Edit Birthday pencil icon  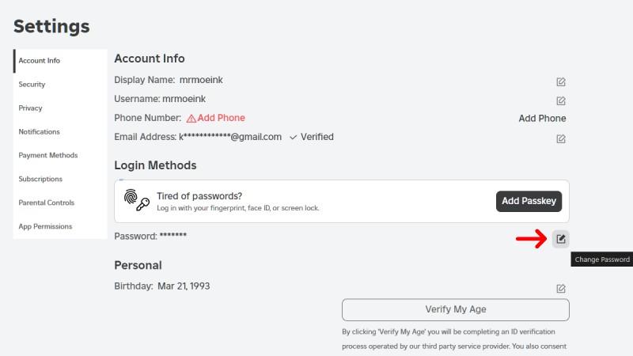[561, 288]
